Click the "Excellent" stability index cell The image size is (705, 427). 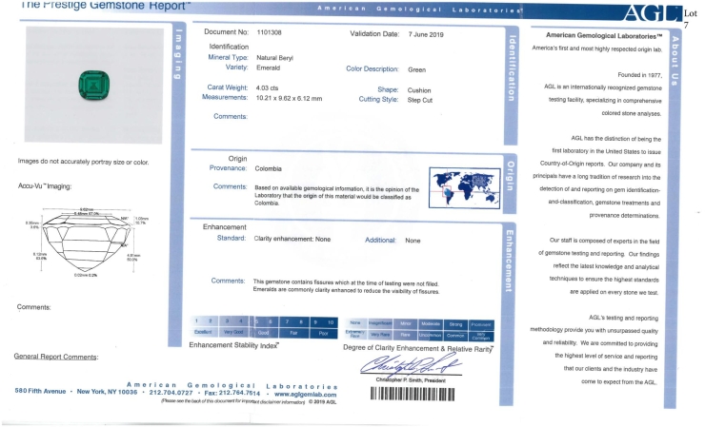[x=203, y=332]
